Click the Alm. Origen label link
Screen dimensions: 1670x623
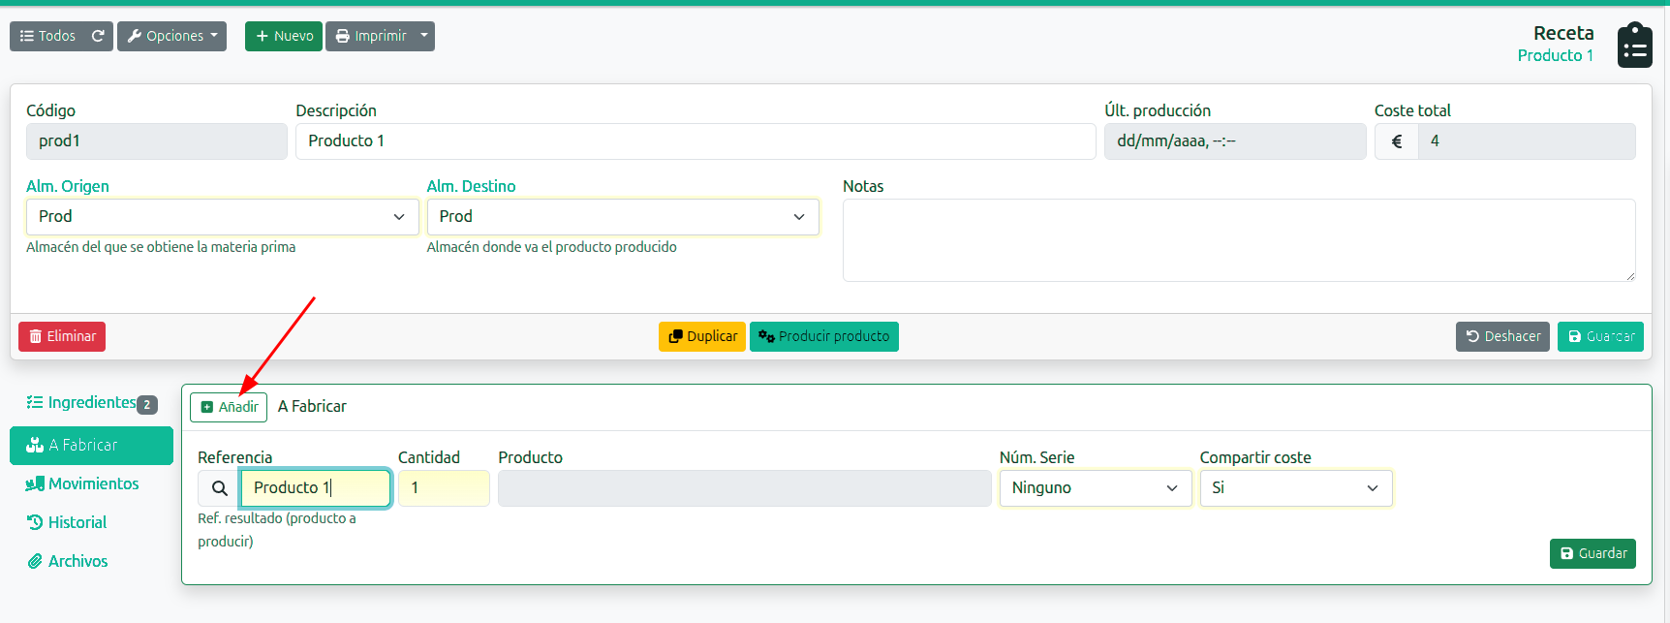pos(68,186)
